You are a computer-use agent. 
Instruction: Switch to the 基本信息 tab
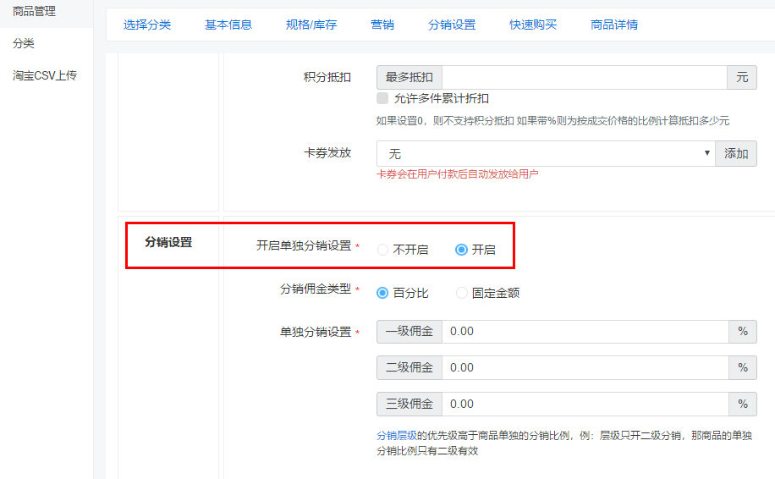coord(228,25)
